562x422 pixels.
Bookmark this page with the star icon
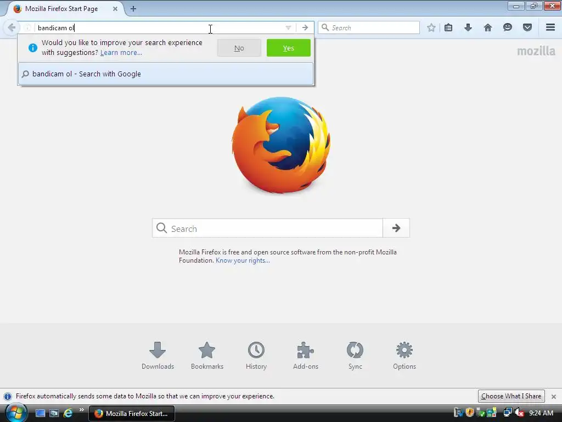click(x=431, y=27)
